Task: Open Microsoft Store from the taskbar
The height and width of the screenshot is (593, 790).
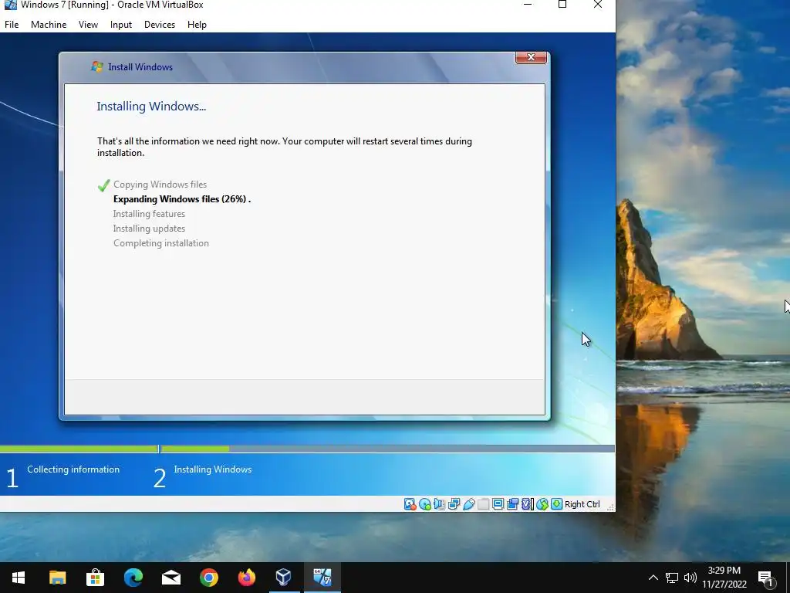Action: point(95,578)
